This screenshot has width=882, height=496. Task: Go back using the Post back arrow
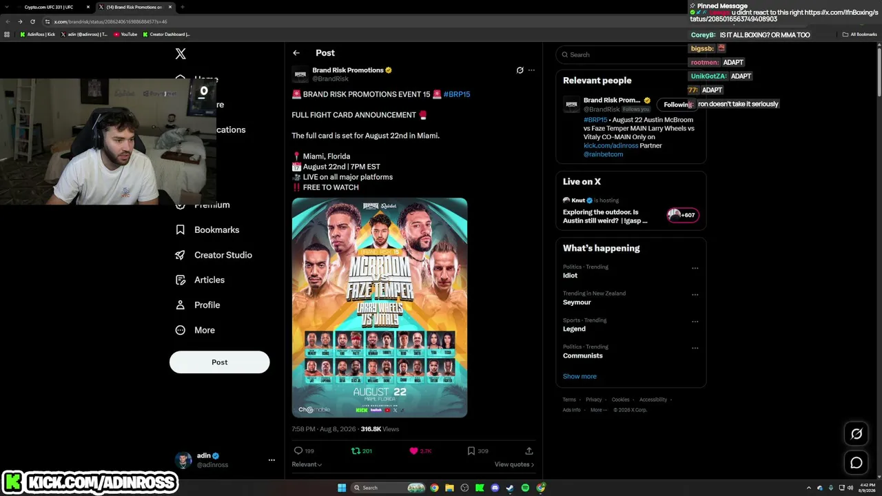click(296, 53)
